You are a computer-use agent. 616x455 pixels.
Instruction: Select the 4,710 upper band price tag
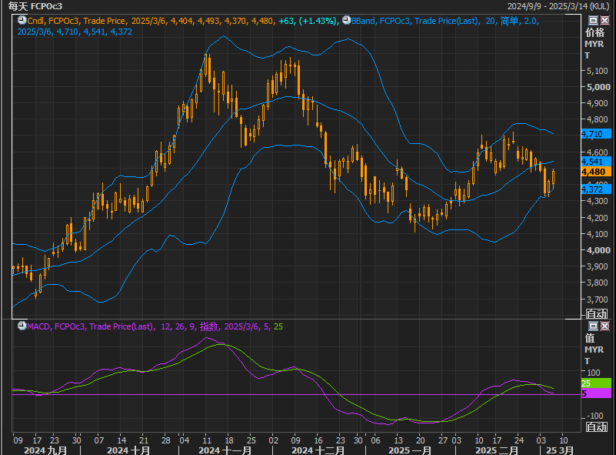(596, 133)
